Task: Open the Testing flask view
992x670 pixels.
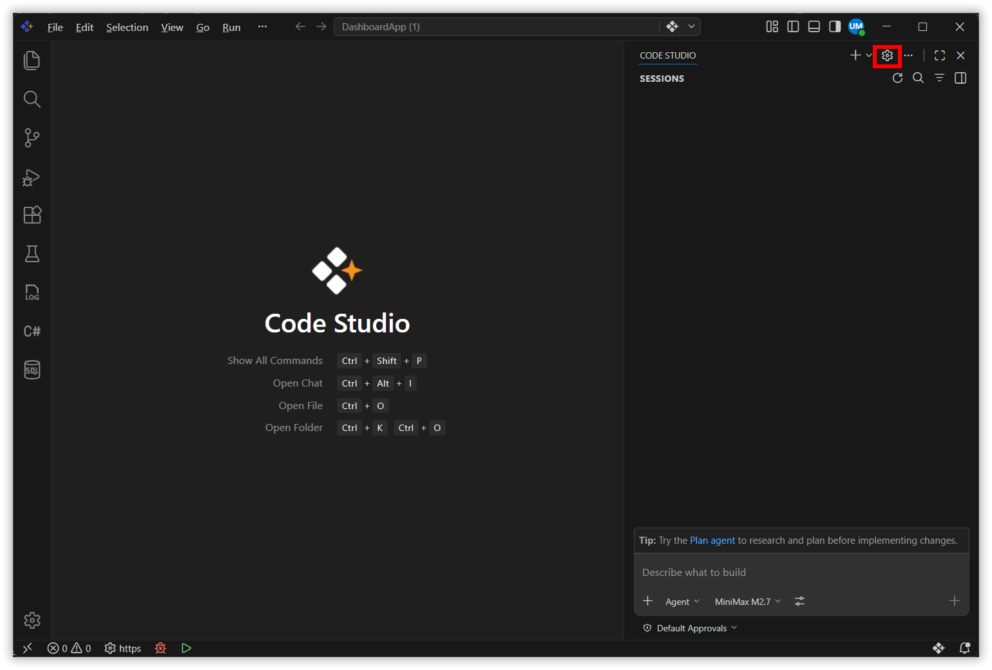Action: (32, 254)
